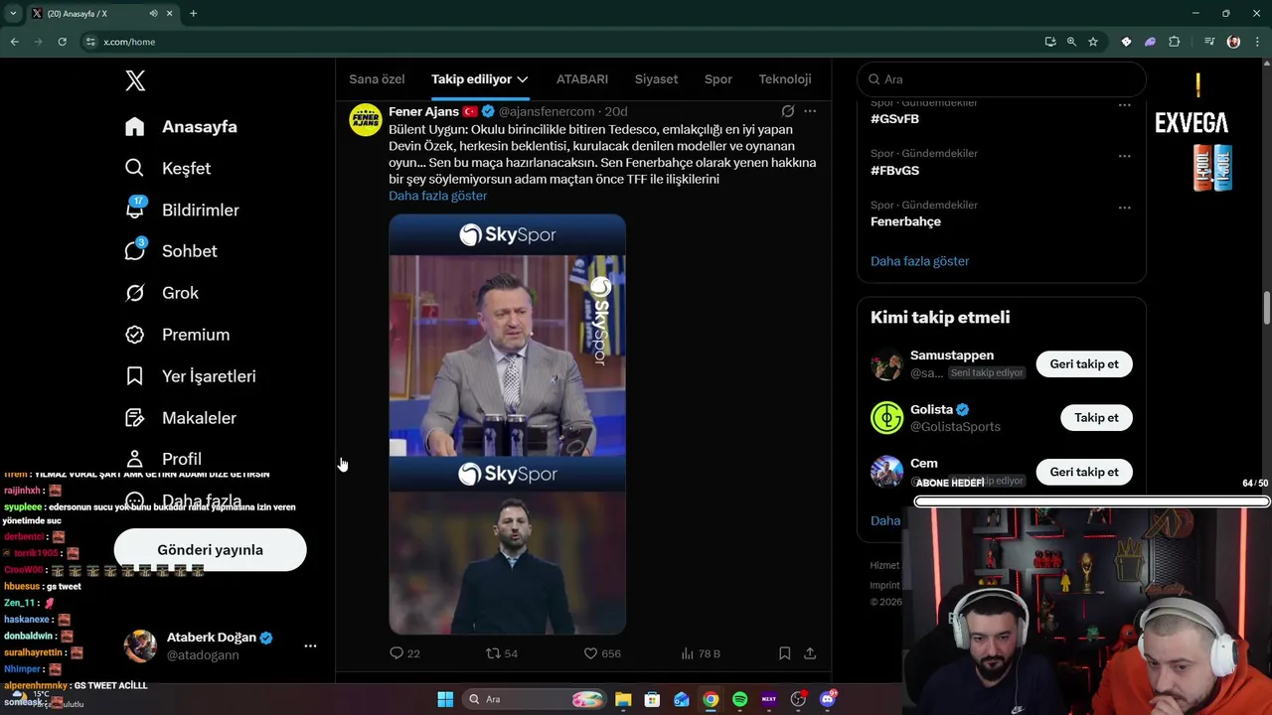
Task: Open Spotify from the taskbar
Action: pos(739,699)
